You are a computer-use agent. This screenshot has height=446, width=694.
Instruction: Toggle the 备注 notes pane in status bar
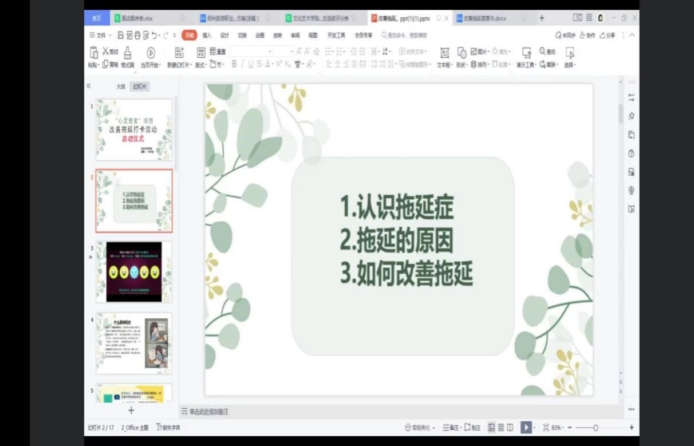point(451,428)
